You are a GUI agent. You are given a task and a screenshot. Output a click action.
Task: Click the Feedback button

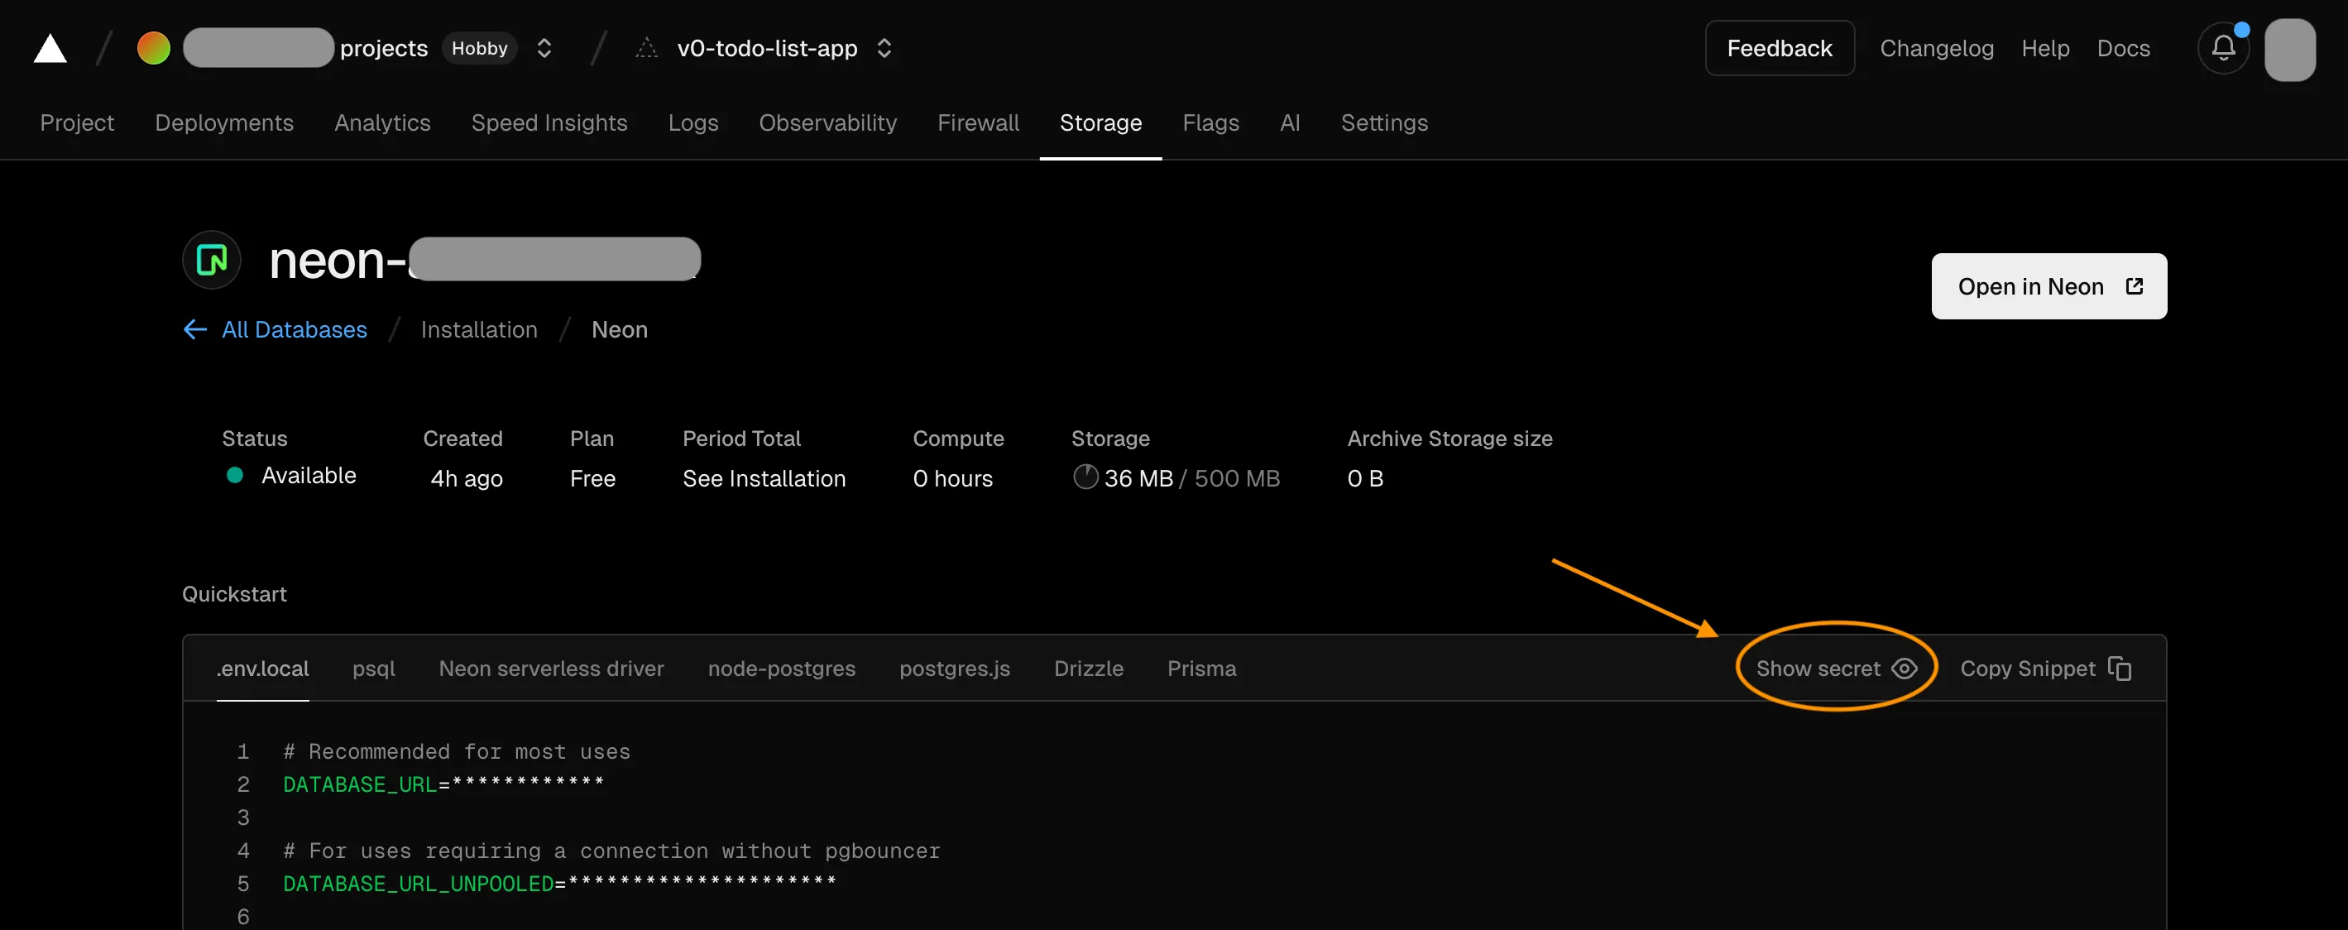[x=1778, y=48]
